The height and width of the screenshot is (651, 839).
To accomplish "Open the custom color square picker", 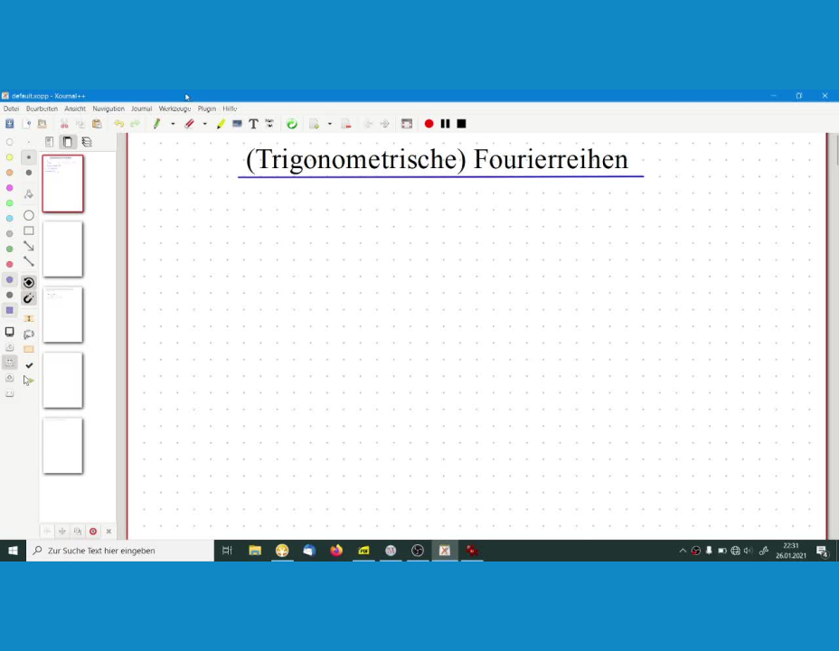I will (10, 310).
